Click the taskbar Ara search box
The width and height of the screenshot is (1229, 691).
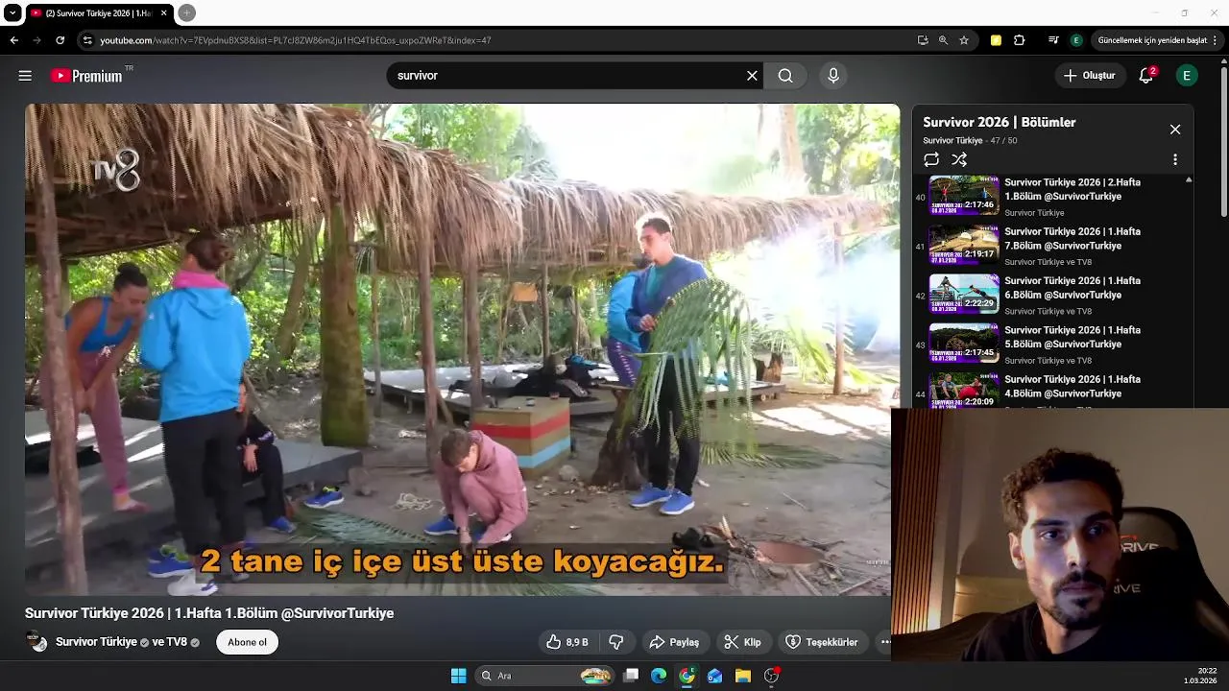tap(545, 676)
